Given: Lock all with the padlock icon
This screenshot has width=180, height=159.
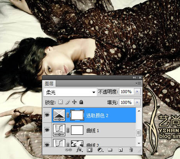Looking at the screenshot, I should [x=81, y=102].
